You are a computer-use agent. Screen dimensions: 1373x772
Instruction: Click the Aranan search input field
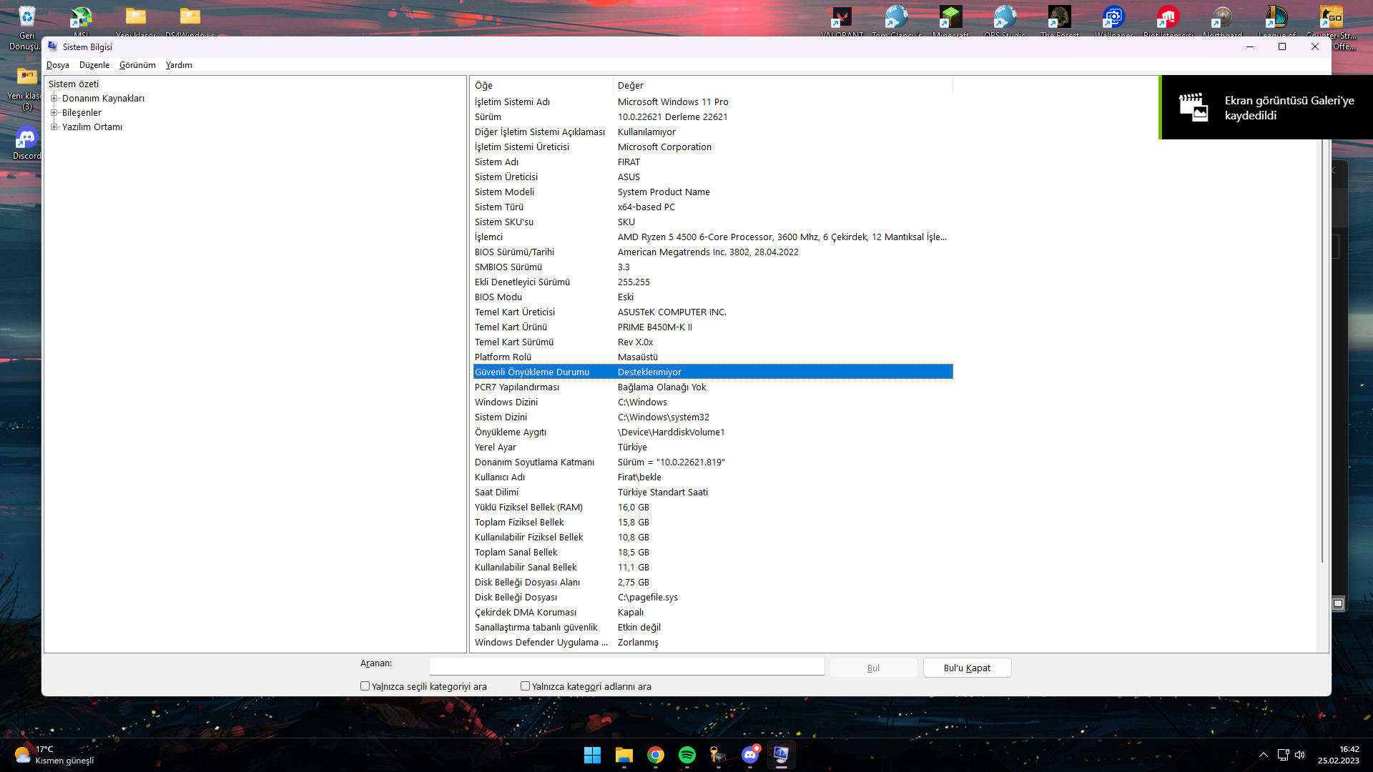(x=626, y=667)
